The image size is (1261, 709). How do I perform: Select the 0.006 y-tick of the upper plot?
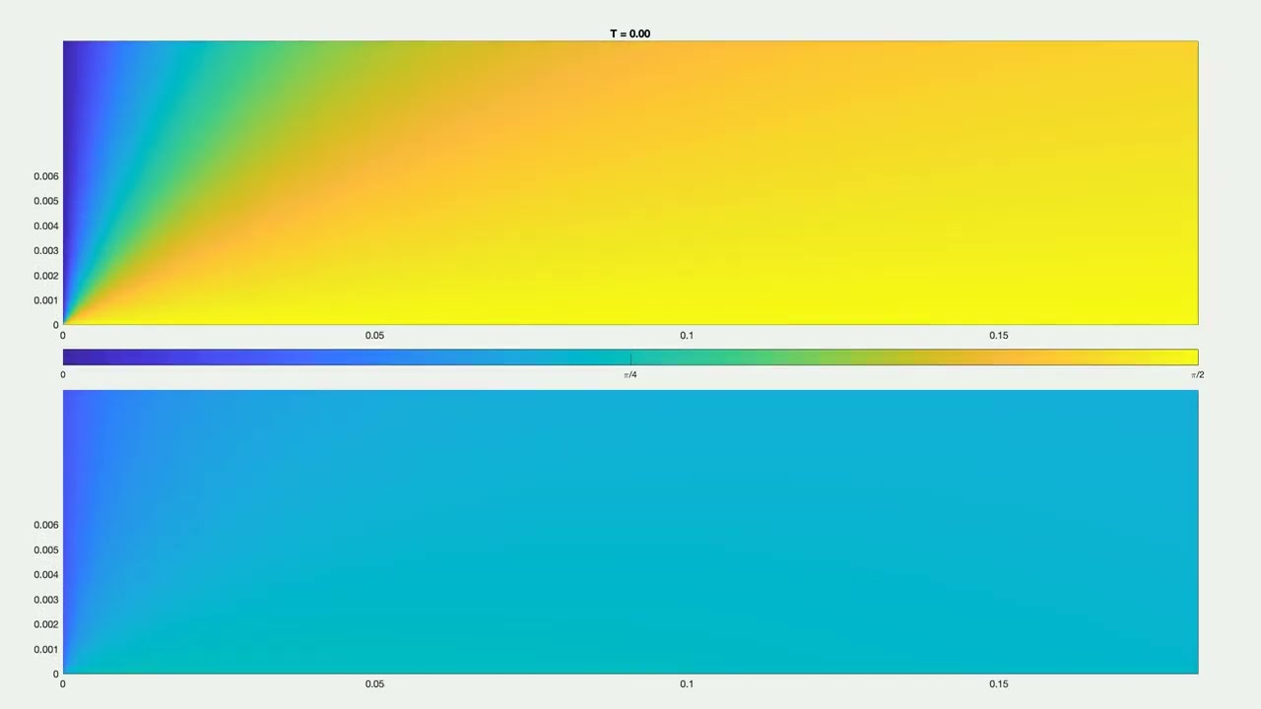pyautogui.click(x=46, y=176)
